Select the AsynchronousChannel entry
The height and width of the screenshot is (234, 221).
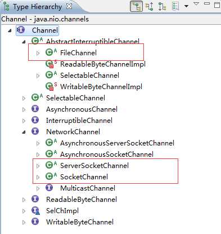[x=82, y=109]
